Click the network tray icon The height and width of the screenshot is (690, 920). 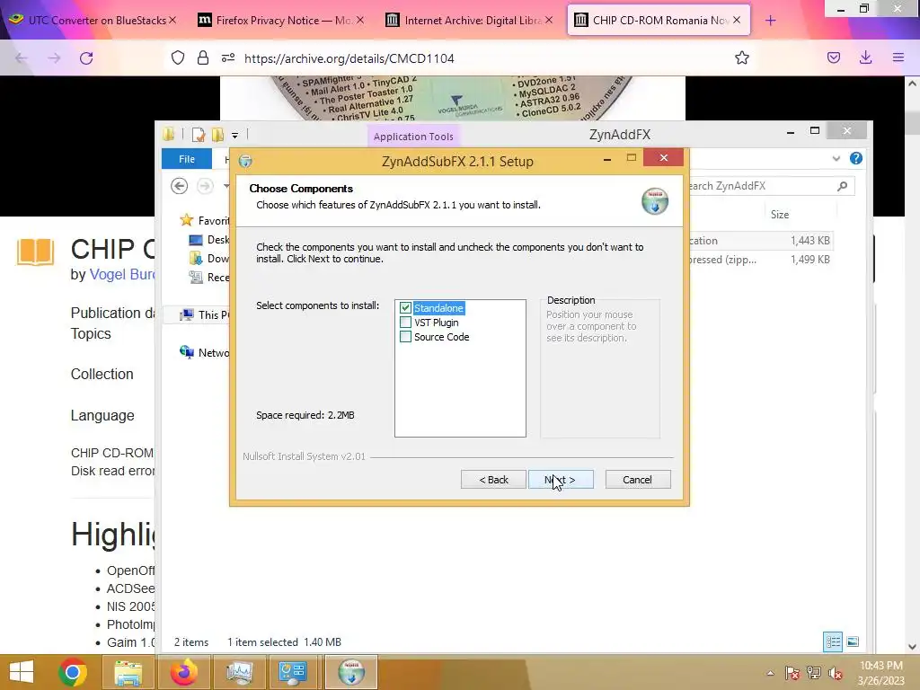point(813,673)
